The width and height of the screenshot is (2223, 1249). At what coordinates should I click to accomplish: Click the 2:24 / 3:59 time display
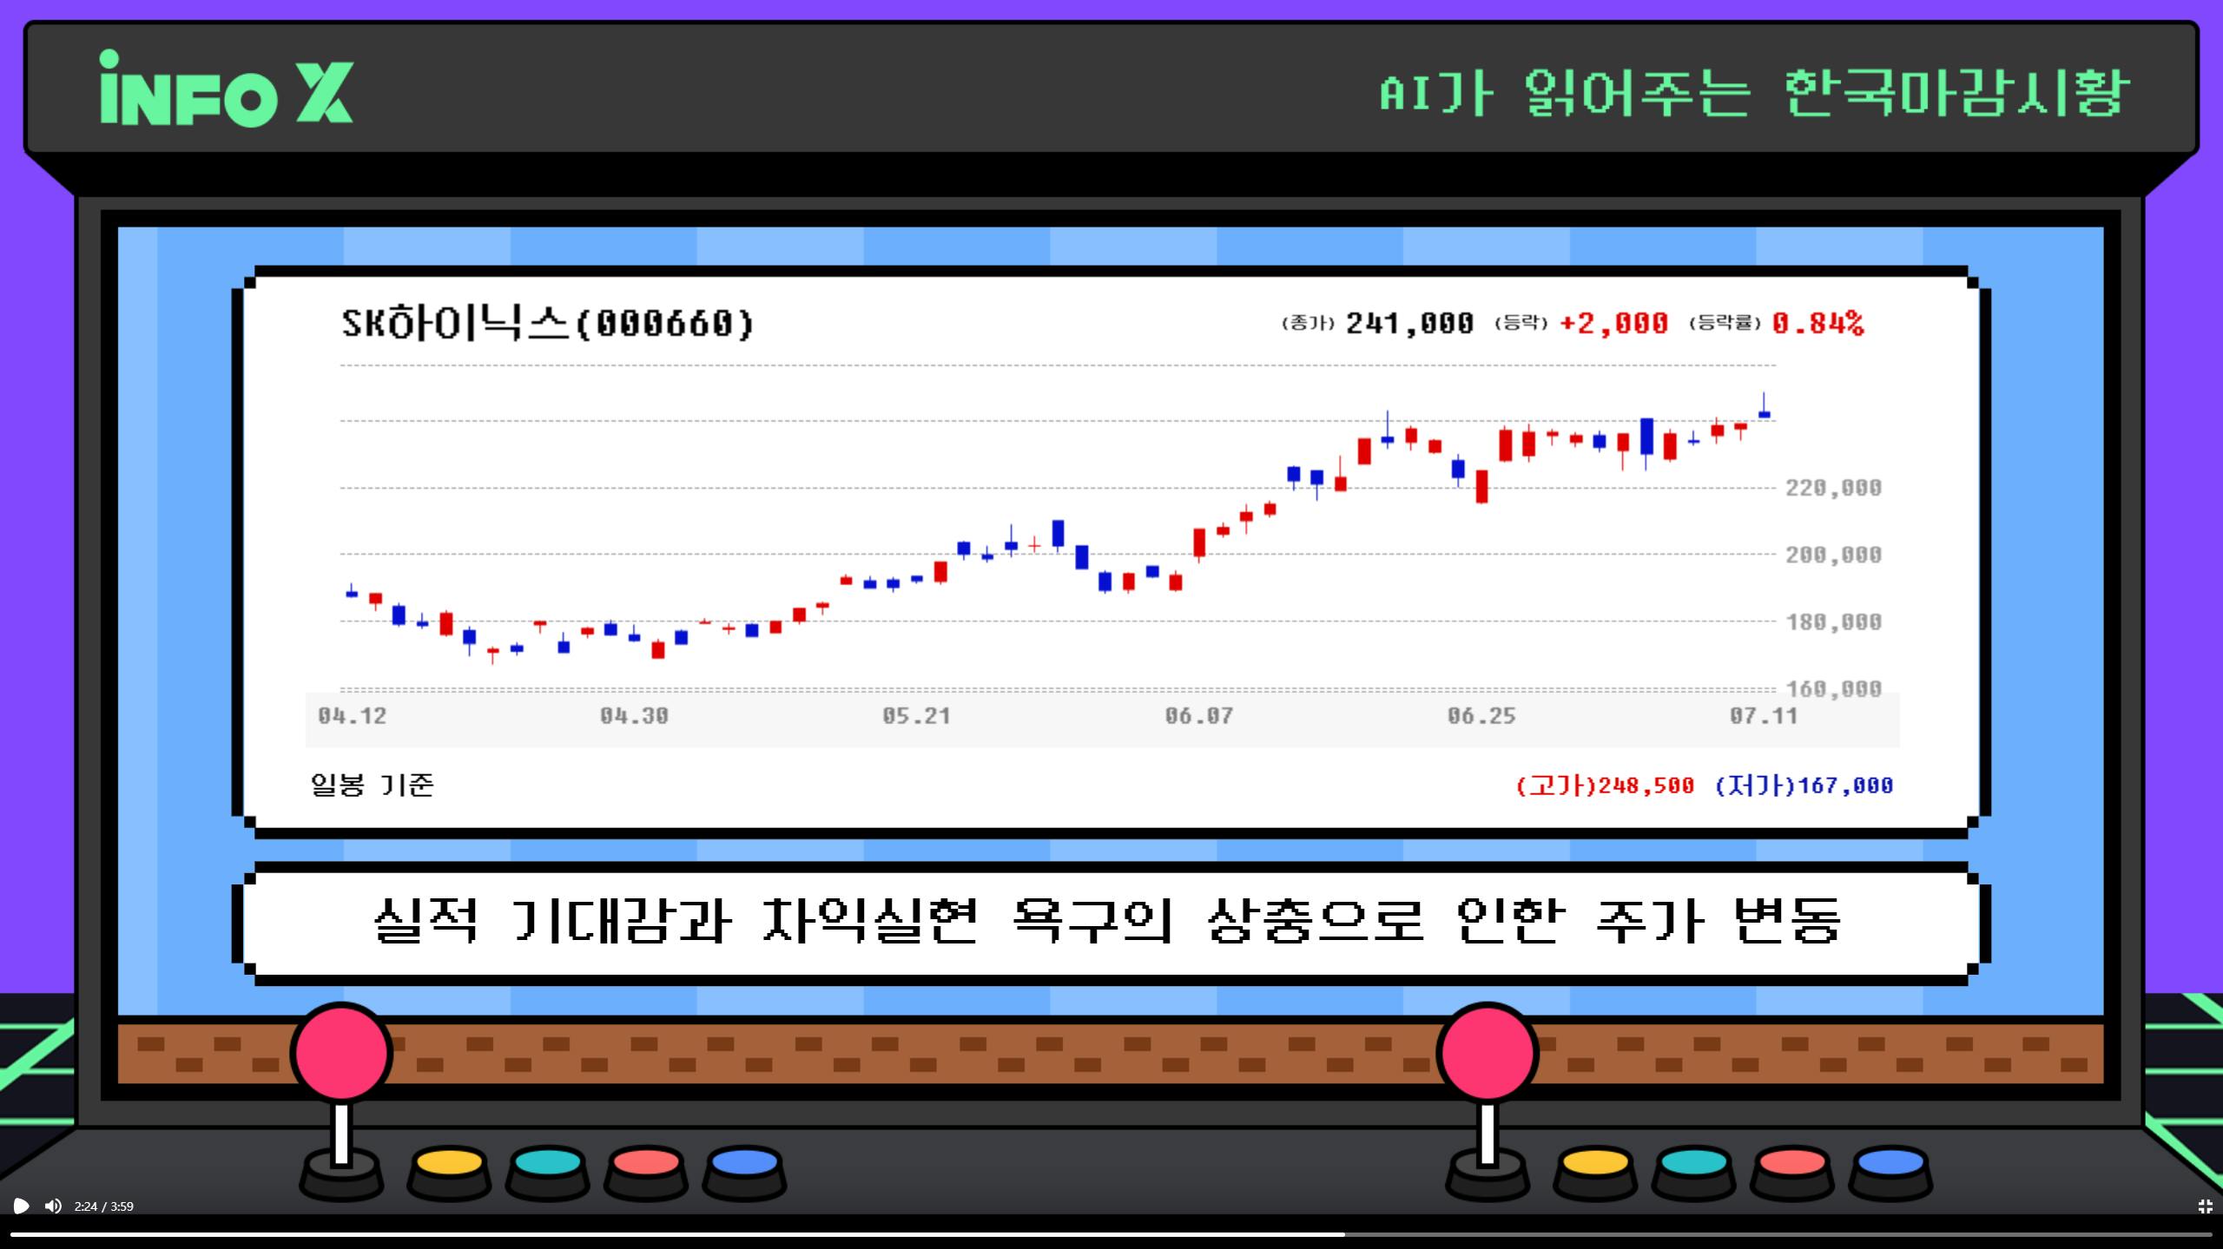[104, 1206]
